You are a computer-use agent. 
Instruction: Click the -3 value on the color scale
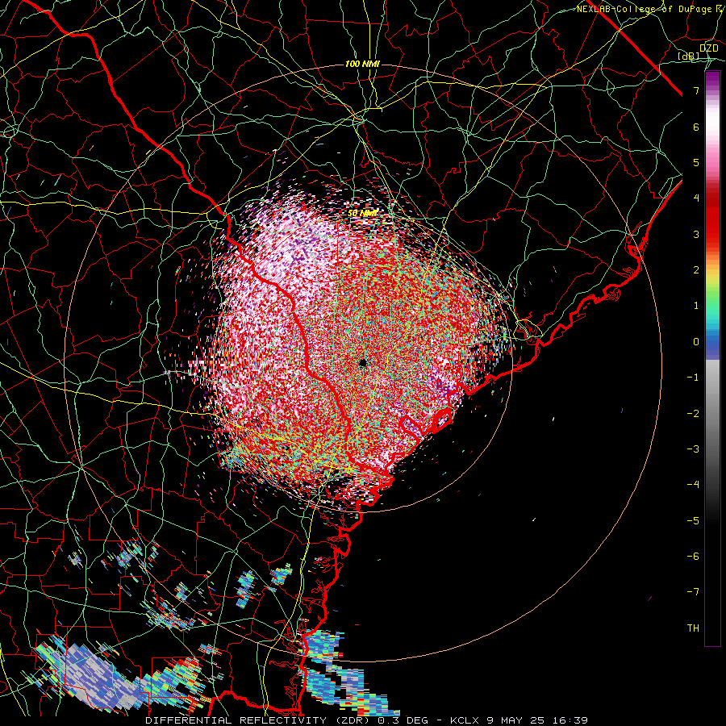click(x=693, y=449)
